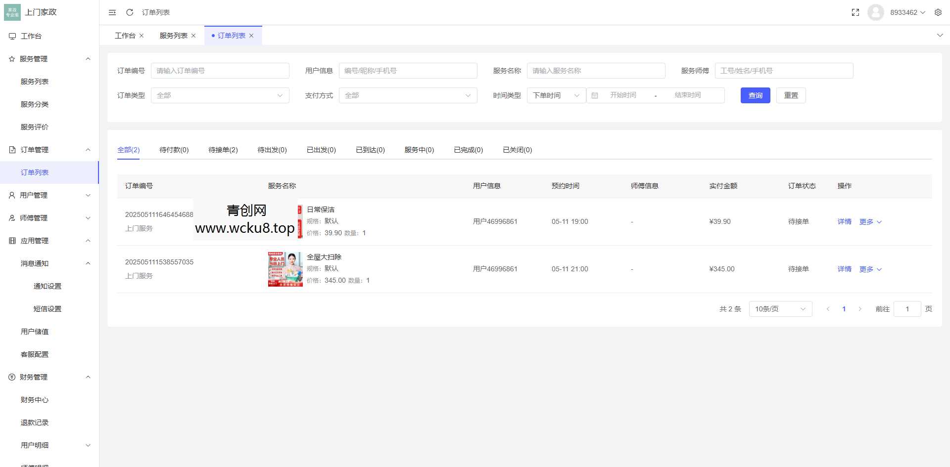Select the 工作台 sidebar icon

pos(11,36)
